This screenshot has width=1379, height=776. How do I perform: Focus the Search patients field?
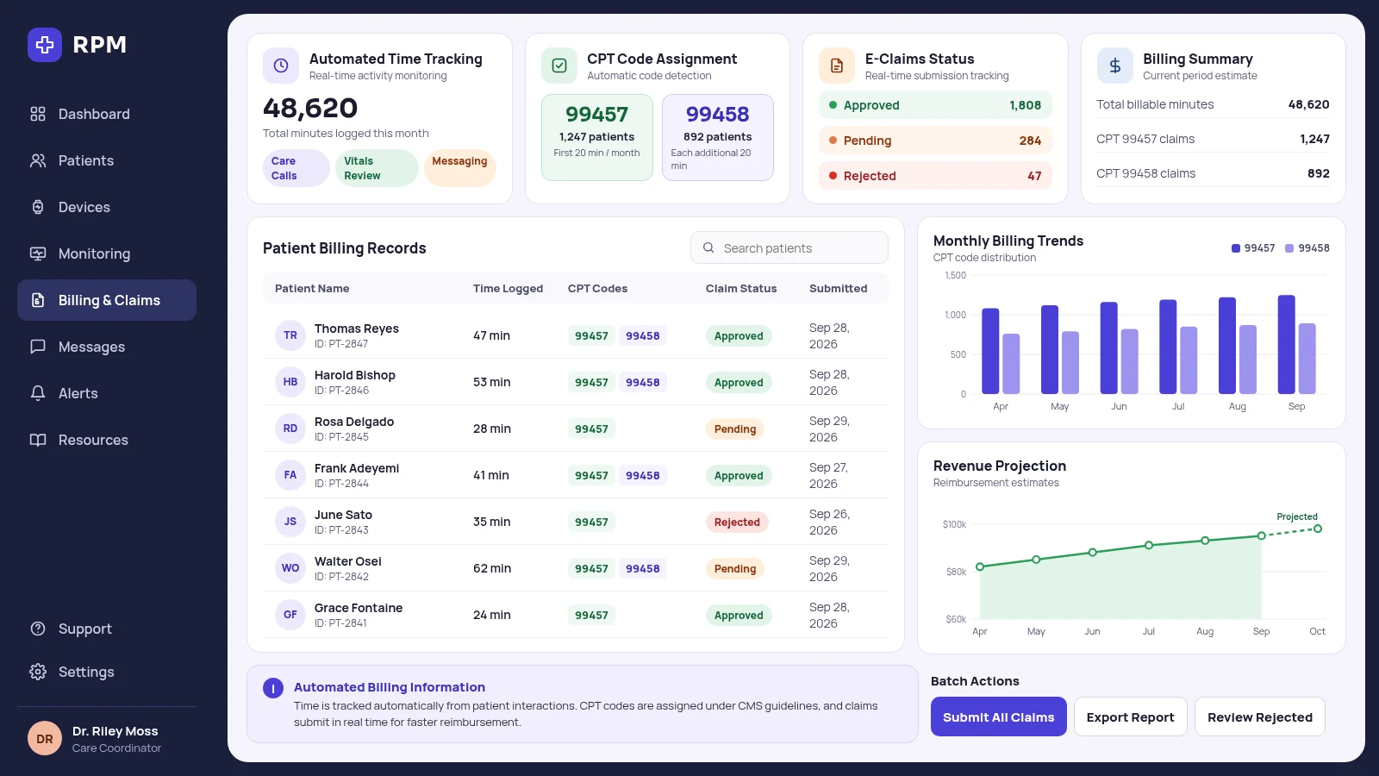pyautogui.click(x=789, y=247)
